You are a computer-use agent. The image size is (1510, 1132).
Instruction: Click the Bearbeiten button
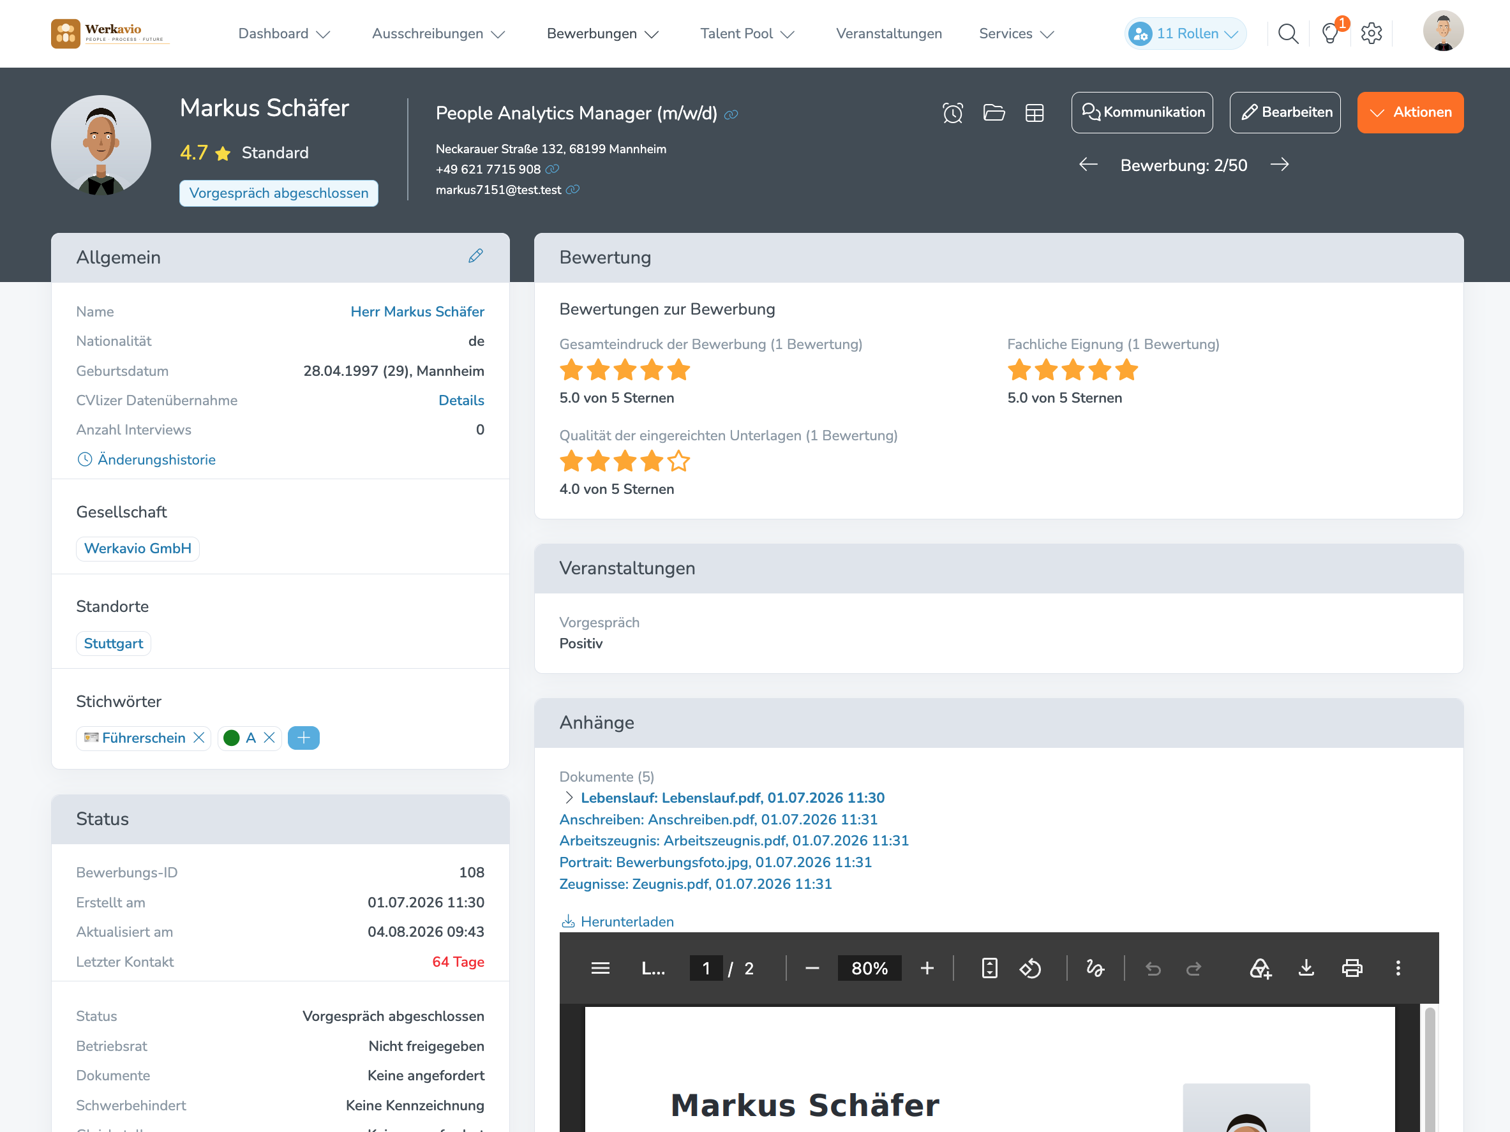(x=1285, y=112)
